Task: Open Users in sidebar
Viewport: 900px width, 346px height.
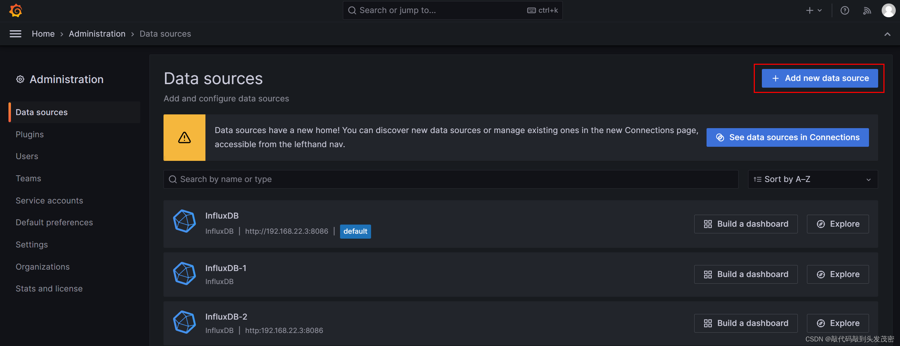Action: (x=27, y=156)
